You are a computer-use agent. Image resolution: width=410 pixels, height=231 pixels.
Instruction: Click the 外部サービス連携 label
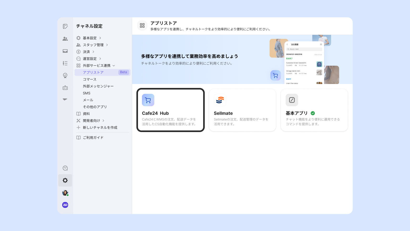[x=97, y=66]
